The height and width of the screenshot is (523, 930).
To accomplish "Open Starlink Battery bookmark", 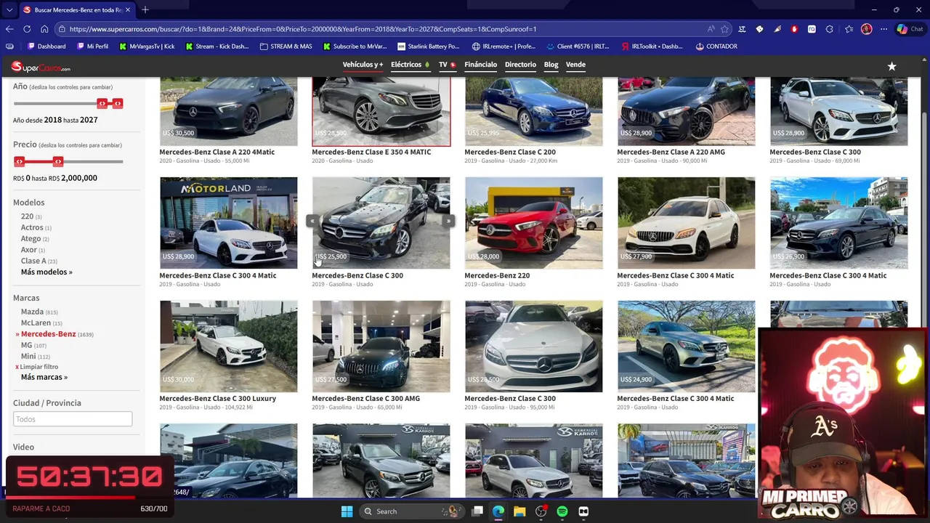I will [x=428, y=46].
